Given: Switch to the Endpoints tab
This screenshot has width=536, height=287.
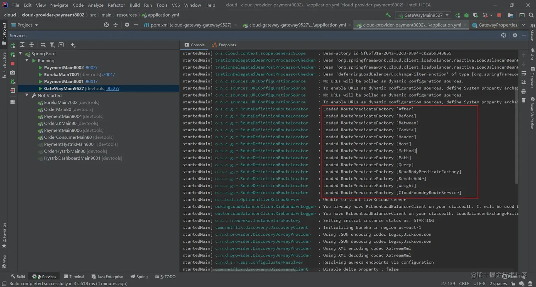Looking at the screenshot, I should click(224, 45).
